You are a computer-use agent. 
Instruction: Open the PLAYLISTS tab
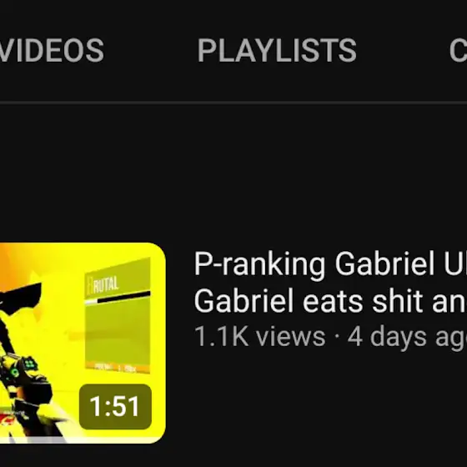click(277, 50)
